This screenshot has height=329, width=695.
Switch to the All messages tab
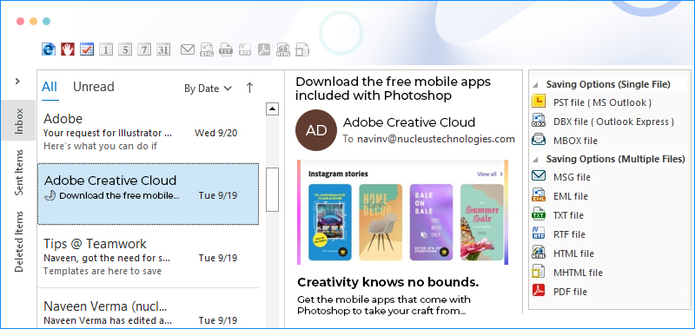50,86
